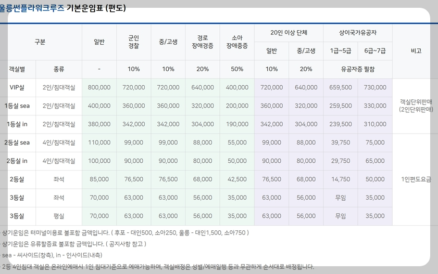Click the footnote about 2등 4인침대 객실
Image resolution: width=438 pixels, height=274 pixels.
(158, 267)
